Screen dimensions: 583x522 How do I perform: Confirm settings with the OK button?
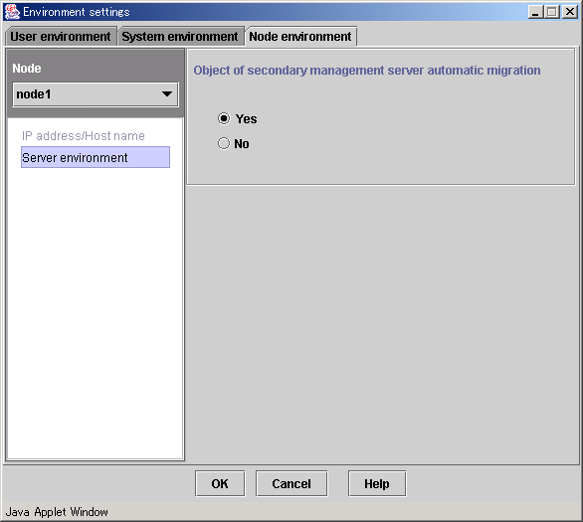[220, 484]
